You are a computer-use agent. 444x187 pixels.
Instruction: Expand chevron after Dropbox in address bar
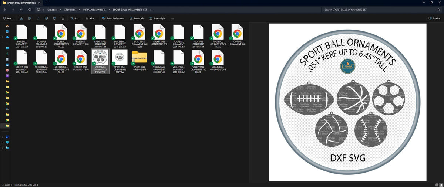click(60, 10)
